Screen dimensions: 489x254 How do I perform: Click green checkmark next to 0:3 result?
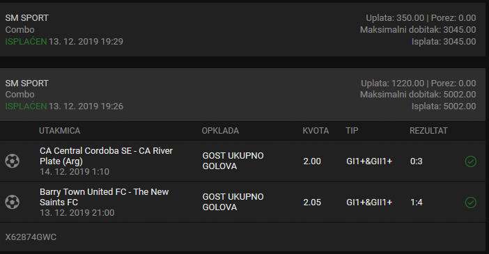(x=471, y=161)
